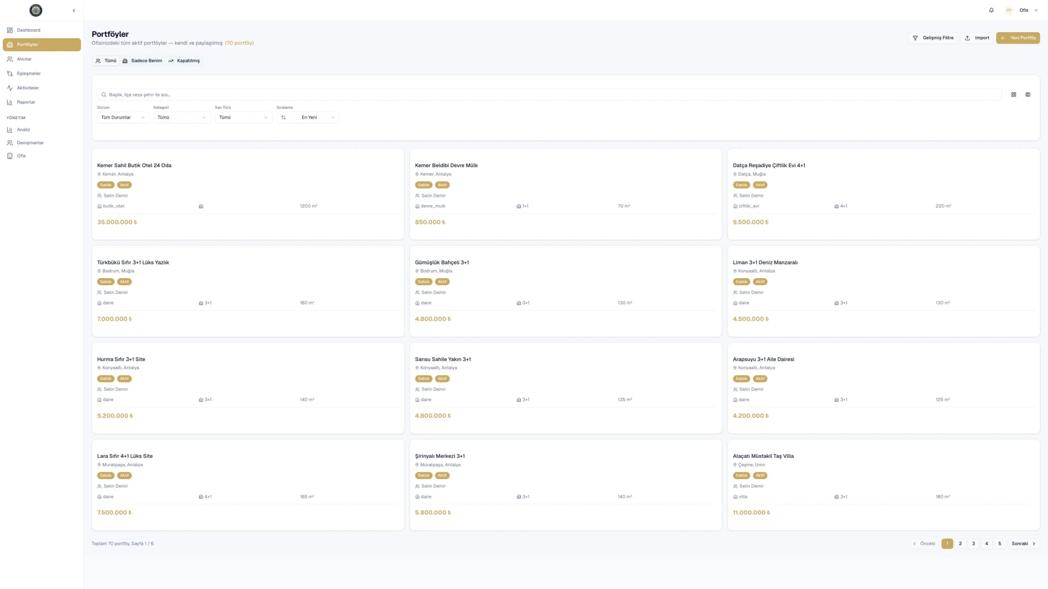The height and width of the screenshot is (589, 1048).
Task: Open Eşleşmeler in the sidebar
Action: pyautogui.click(x=42, y=73)
